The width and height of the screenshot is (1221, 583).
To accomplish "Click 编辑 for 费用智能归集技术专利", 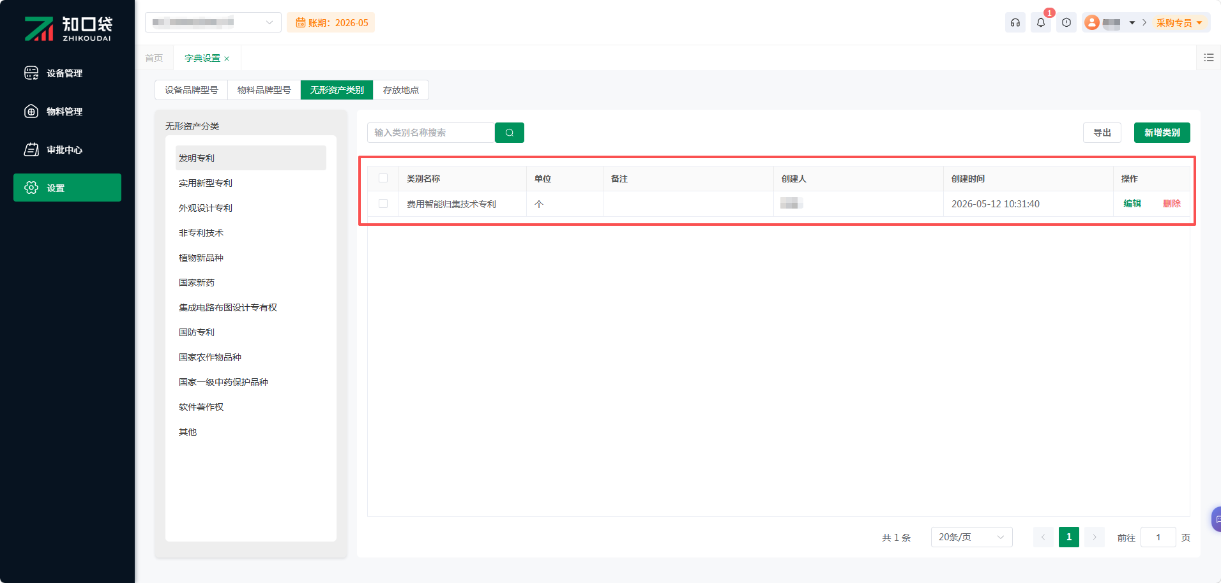I will point(1132,203).
